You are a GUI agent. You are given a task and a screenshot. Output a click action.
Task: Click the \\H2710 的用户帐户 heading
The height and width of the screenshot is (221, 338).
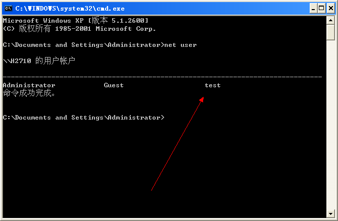click(x=39, y=61)
